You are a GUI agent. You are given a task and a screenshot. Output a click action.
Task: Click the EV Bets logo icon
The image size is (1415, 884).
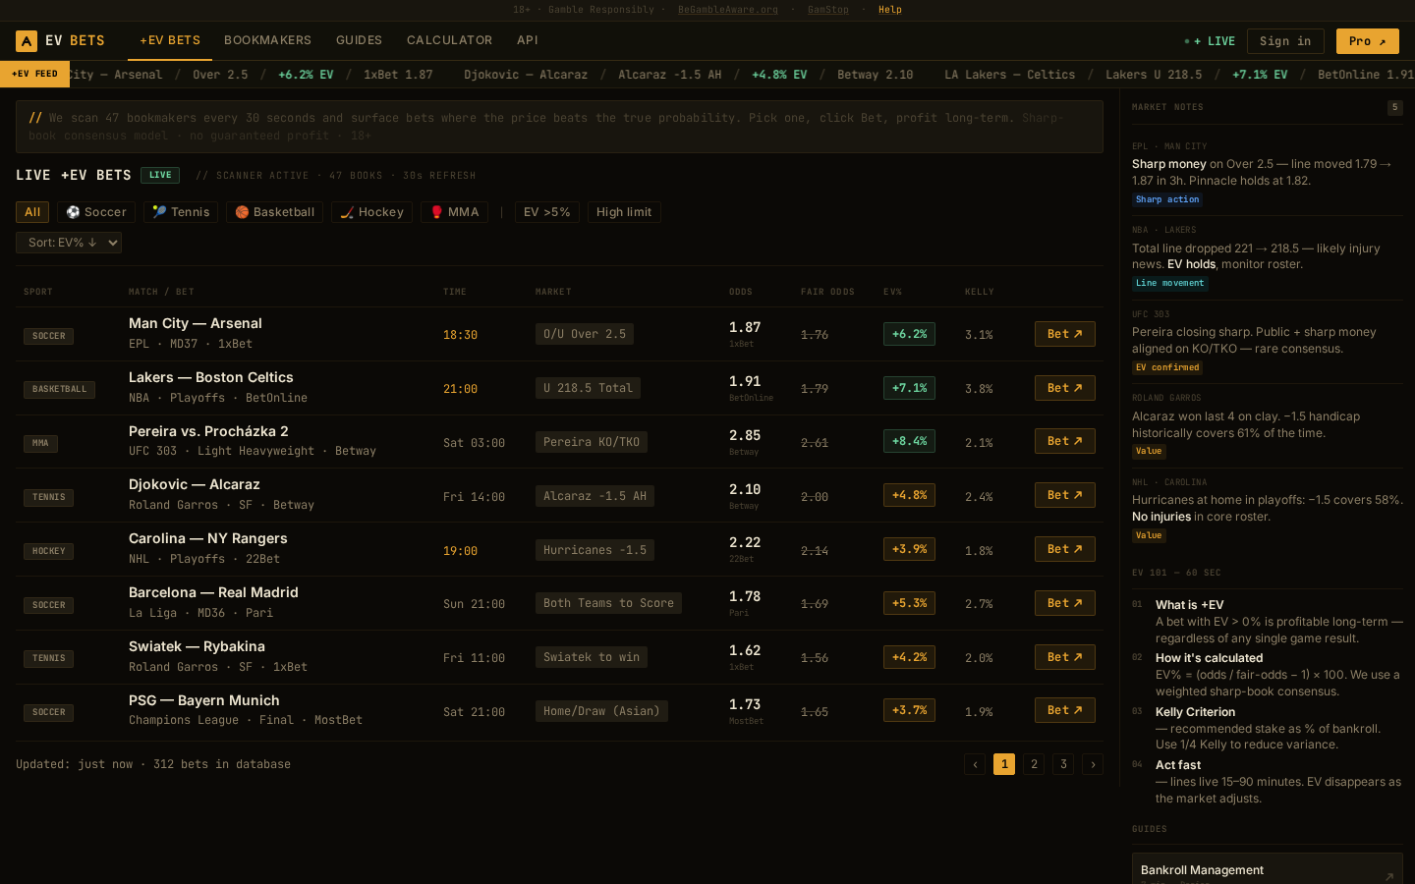[x=27, y=40]
